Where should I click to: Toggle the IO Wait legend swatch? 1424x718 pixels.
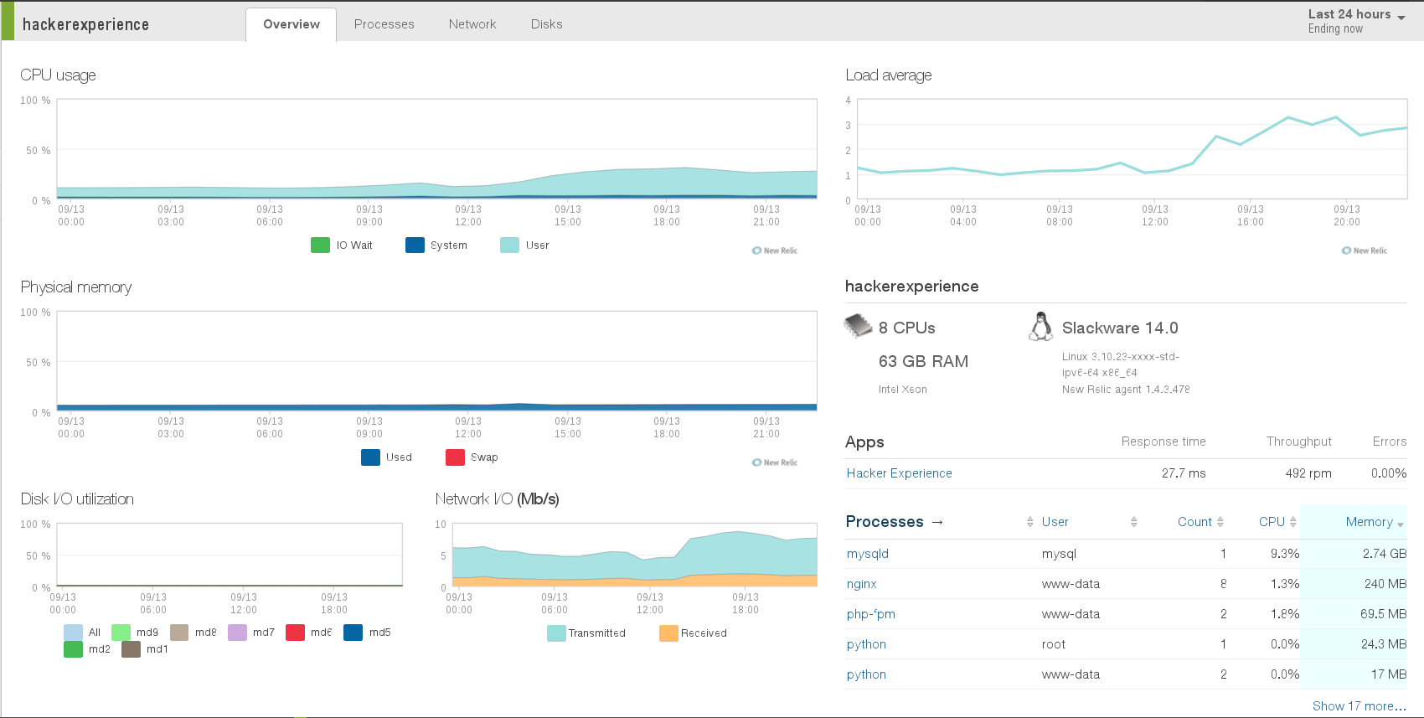tap(320, 245)
